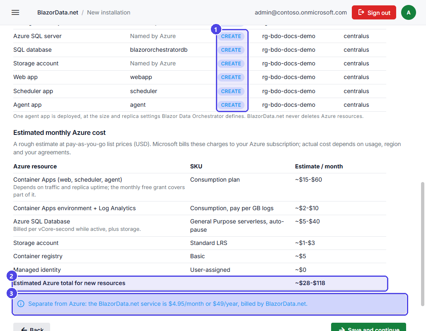Viewport: 426px width, 331px height.
Task: Click the Standard LRS SKU cell
Action: tap(209, 243)
